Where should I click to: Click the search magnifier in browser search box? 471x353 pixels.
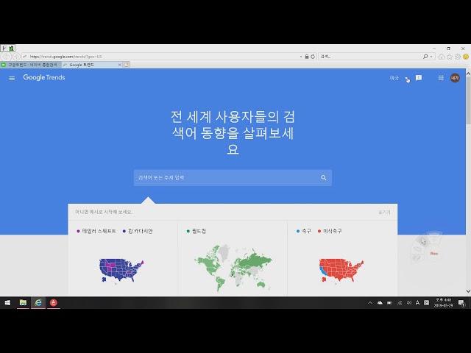pos(425,57)
